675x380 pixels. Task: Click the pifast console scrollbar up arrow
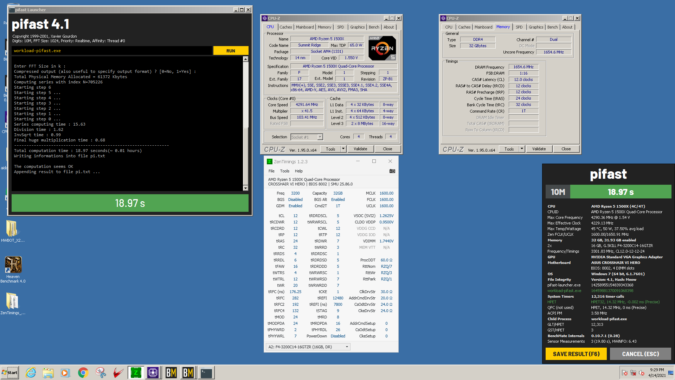pyautogui.click(x=245, y=59)
